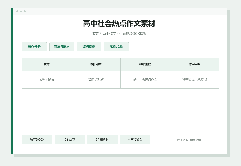Screen dimensions: 241x166
Task: Click subtitle 作文 / 高中作文 · 可编辑DOCX模板
Action: coord(119,33)
